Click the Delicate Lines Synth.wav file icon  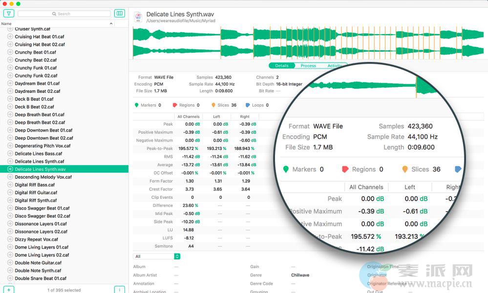click(138, 17)
